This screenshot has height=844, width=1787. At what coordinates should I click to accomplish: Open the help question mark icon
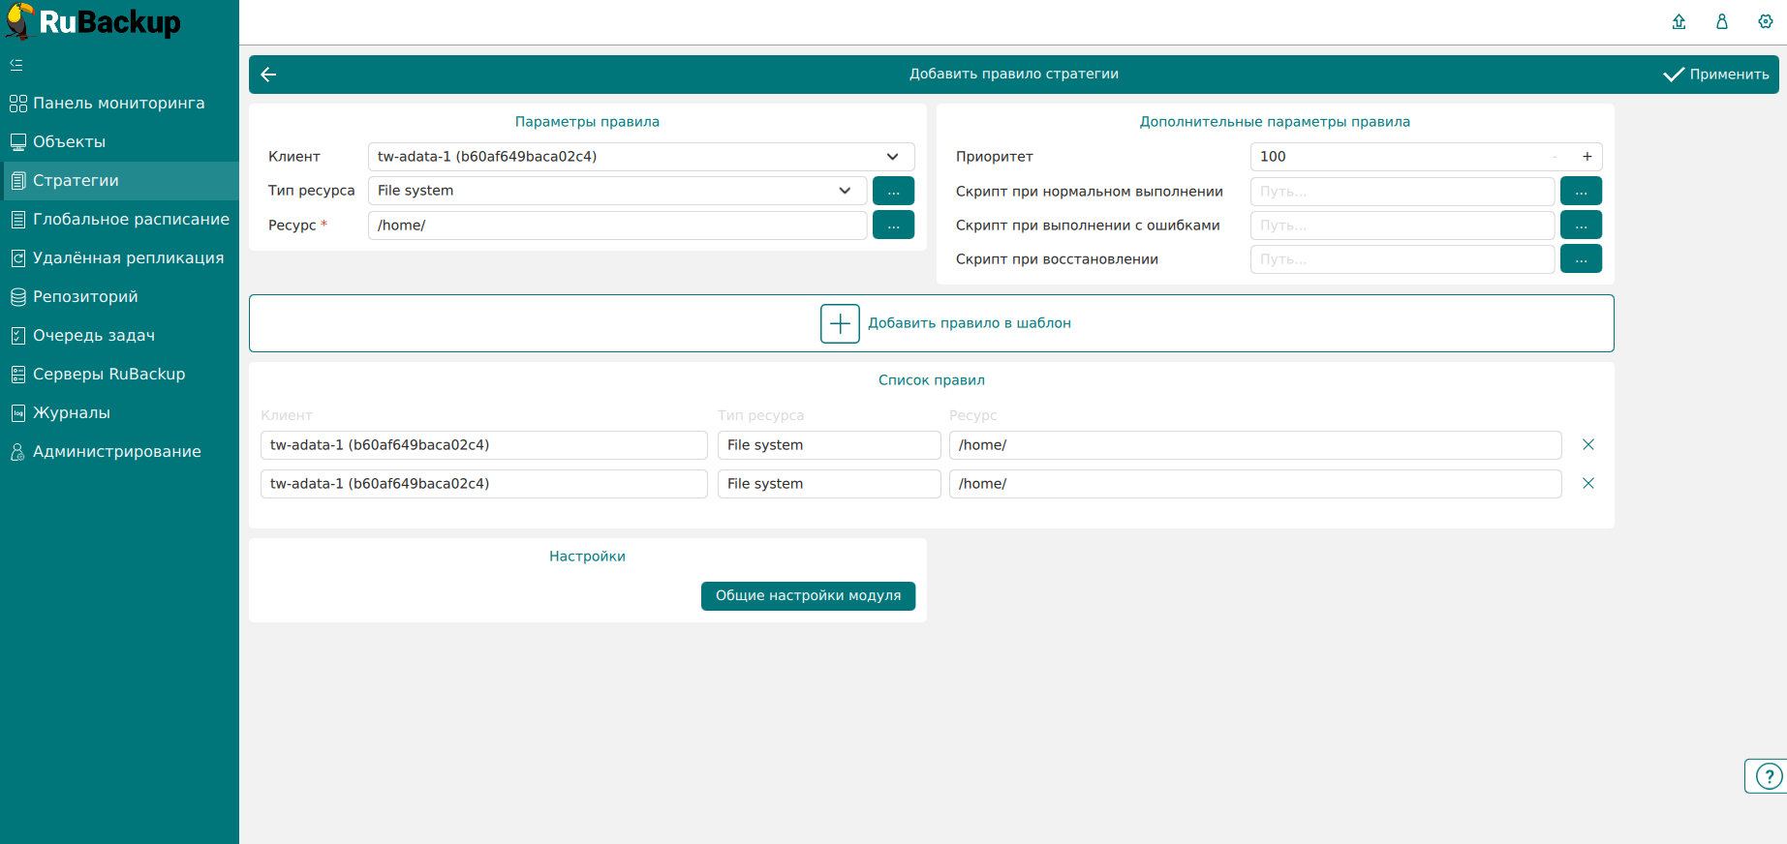[1769, 776]
